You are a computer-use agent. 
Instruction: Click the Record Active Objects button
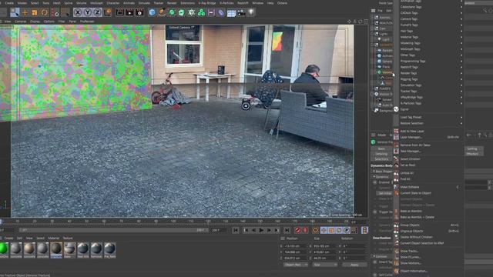coord(297,230)
